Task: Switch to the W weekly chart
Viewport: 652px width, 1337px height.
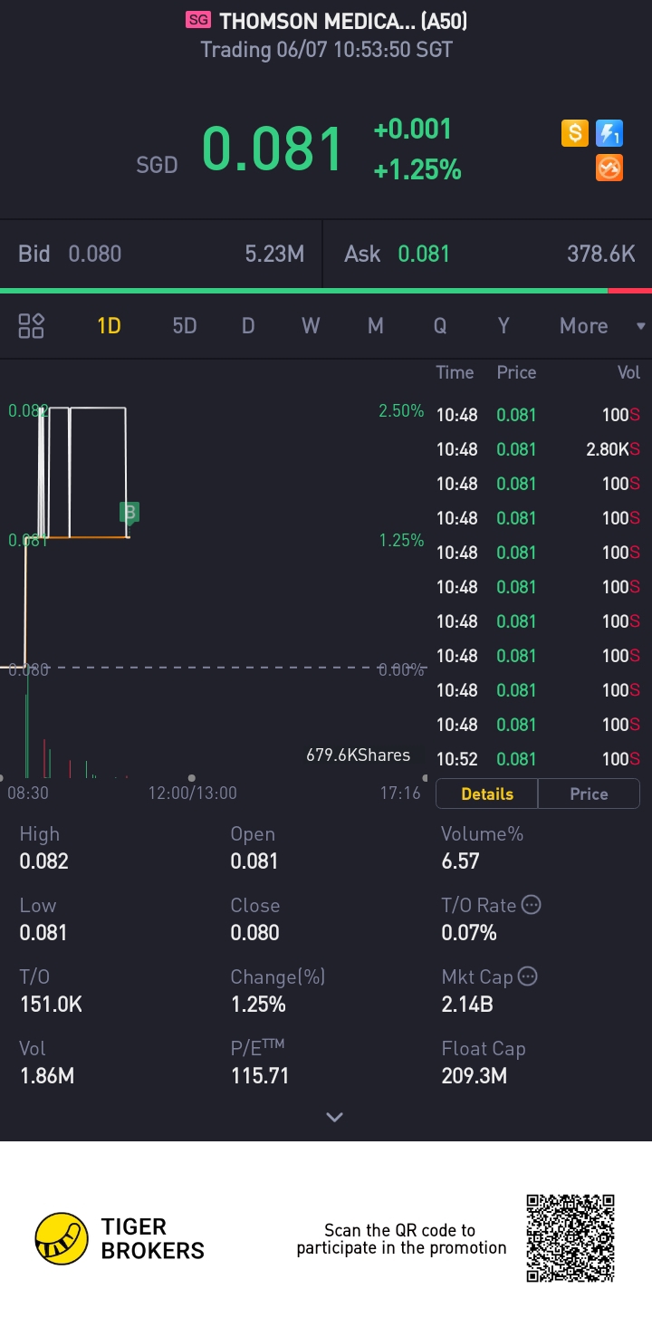Action: (311, 326)
